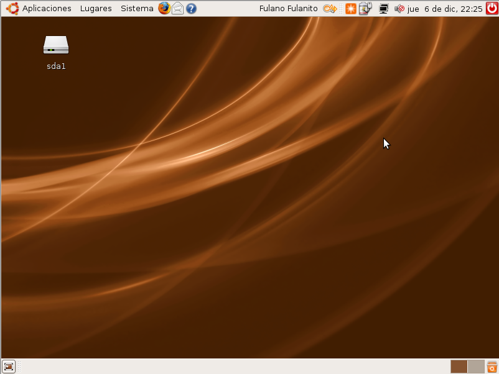Open the blue help question-mark icon

191,9
